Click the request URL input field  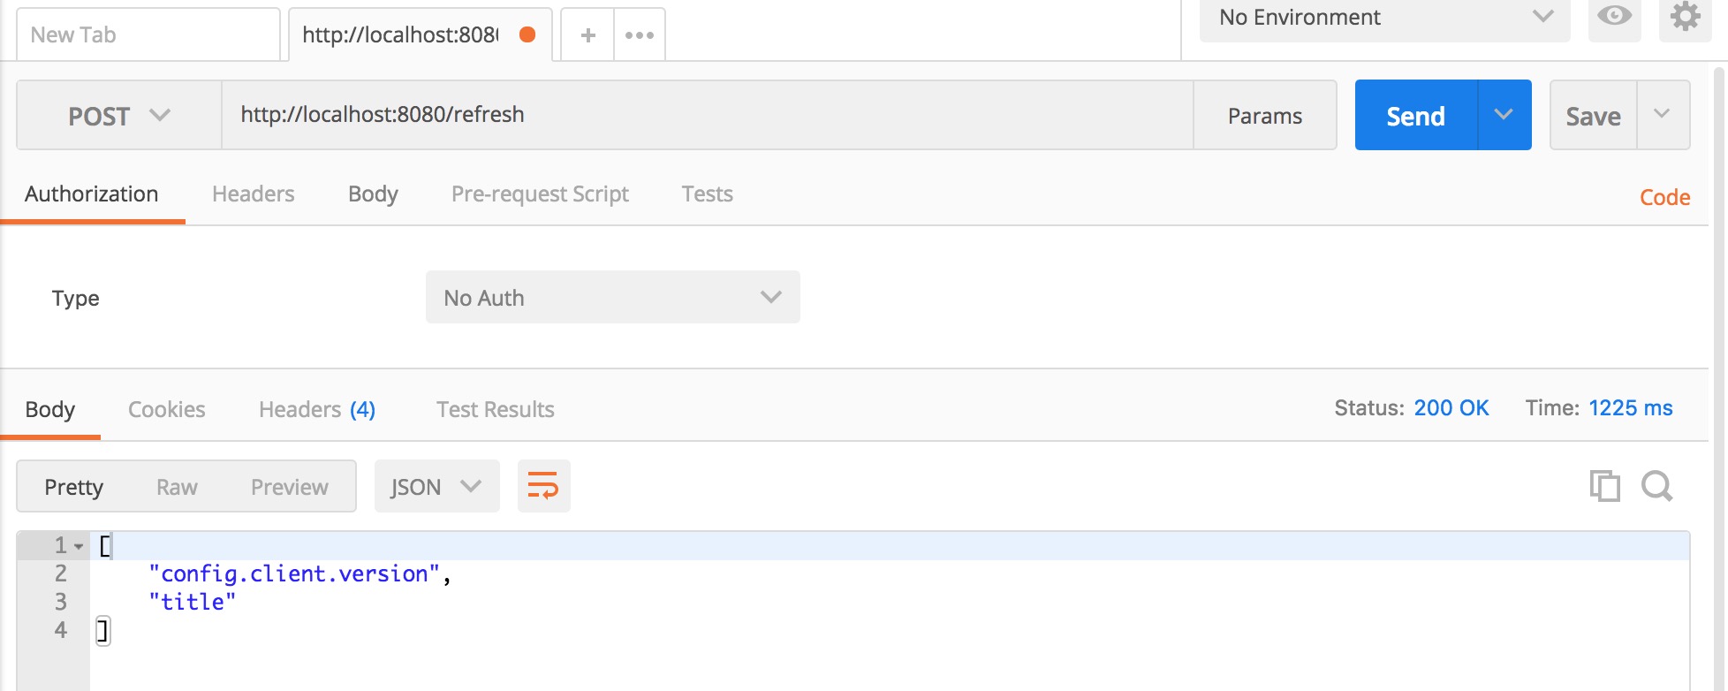click(x=707, y=115)
